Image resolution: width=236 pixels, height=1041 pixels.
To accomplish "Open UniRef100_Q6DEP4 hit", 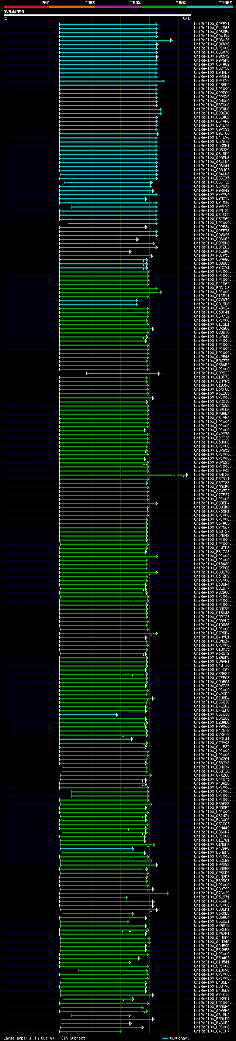I will click(x=212, y=503).
